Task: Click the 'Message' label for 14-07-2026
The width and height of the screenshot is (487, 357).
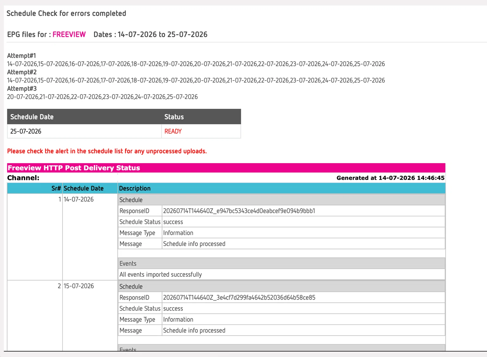Action: (x=131, y=244)
